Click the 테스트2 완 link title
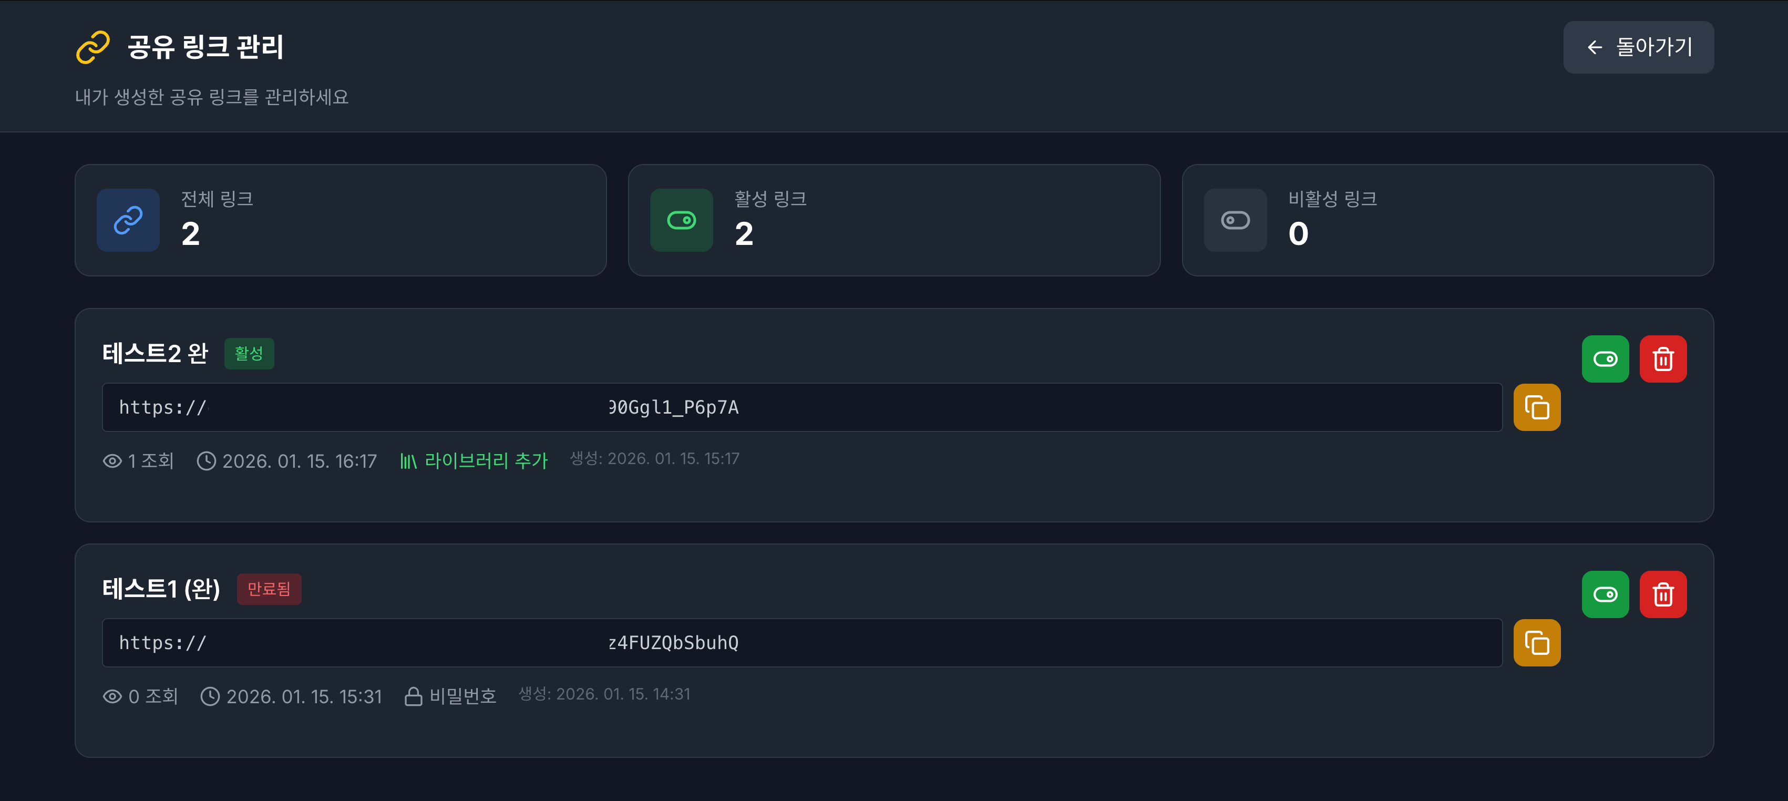 (156, 354)
